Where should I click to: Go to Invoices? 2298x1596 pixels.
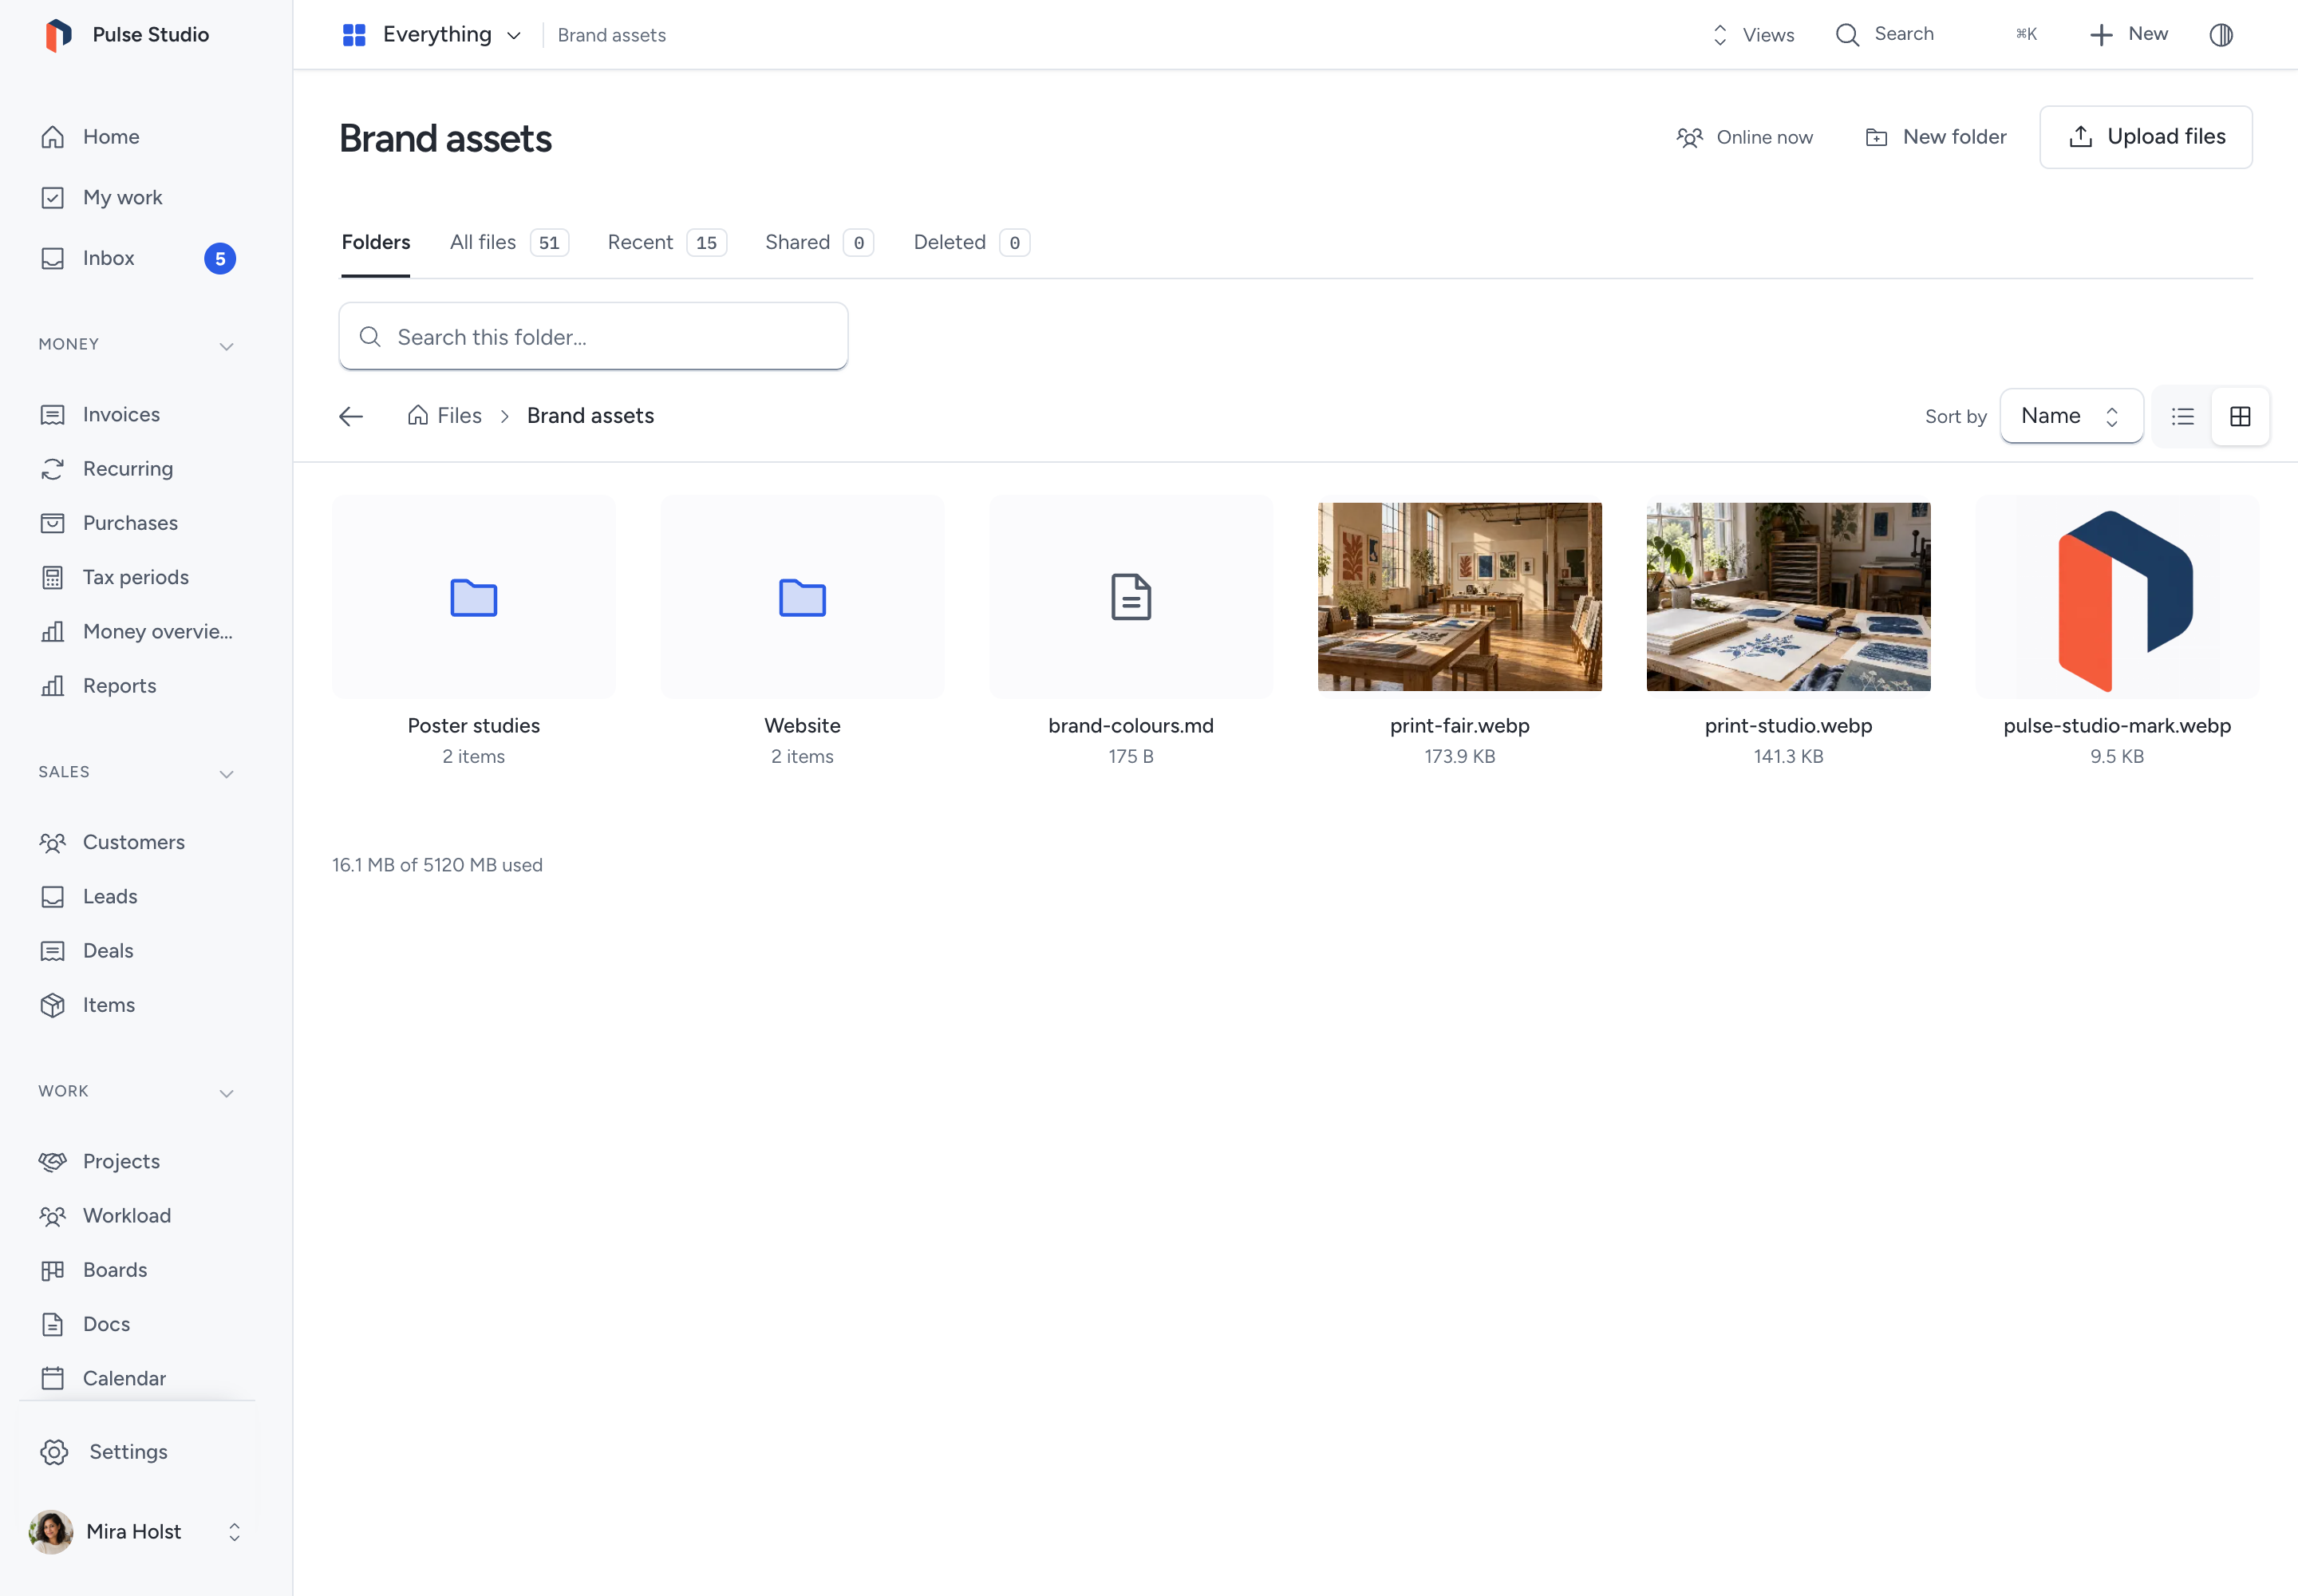(x=137, y=414)
